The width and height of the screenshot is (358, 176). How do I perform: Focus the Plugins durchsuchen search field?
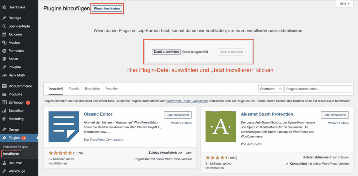click(x=317, y=89)
